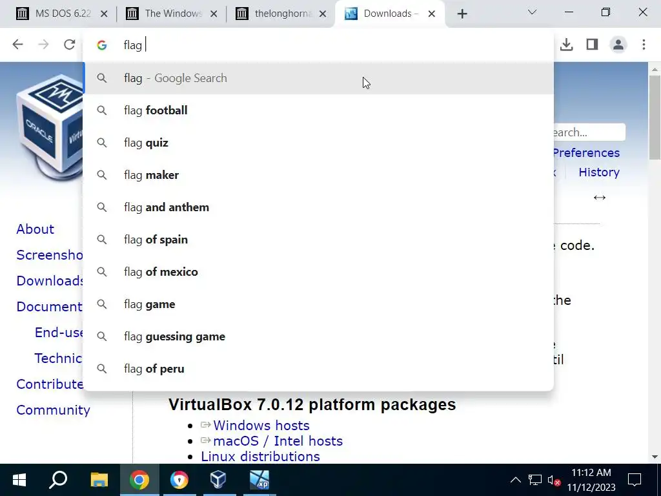Open the About sidebar link
The image size is (661, 496).
coord(35,229)
